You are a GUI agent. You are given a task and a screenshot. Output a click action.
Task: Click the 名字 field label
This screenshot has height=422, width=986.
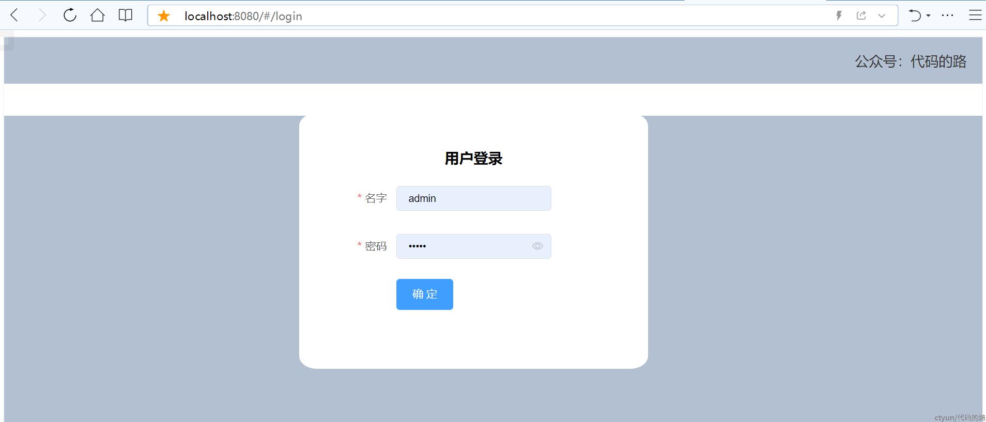pyautogui.click(x=376, y=198)
